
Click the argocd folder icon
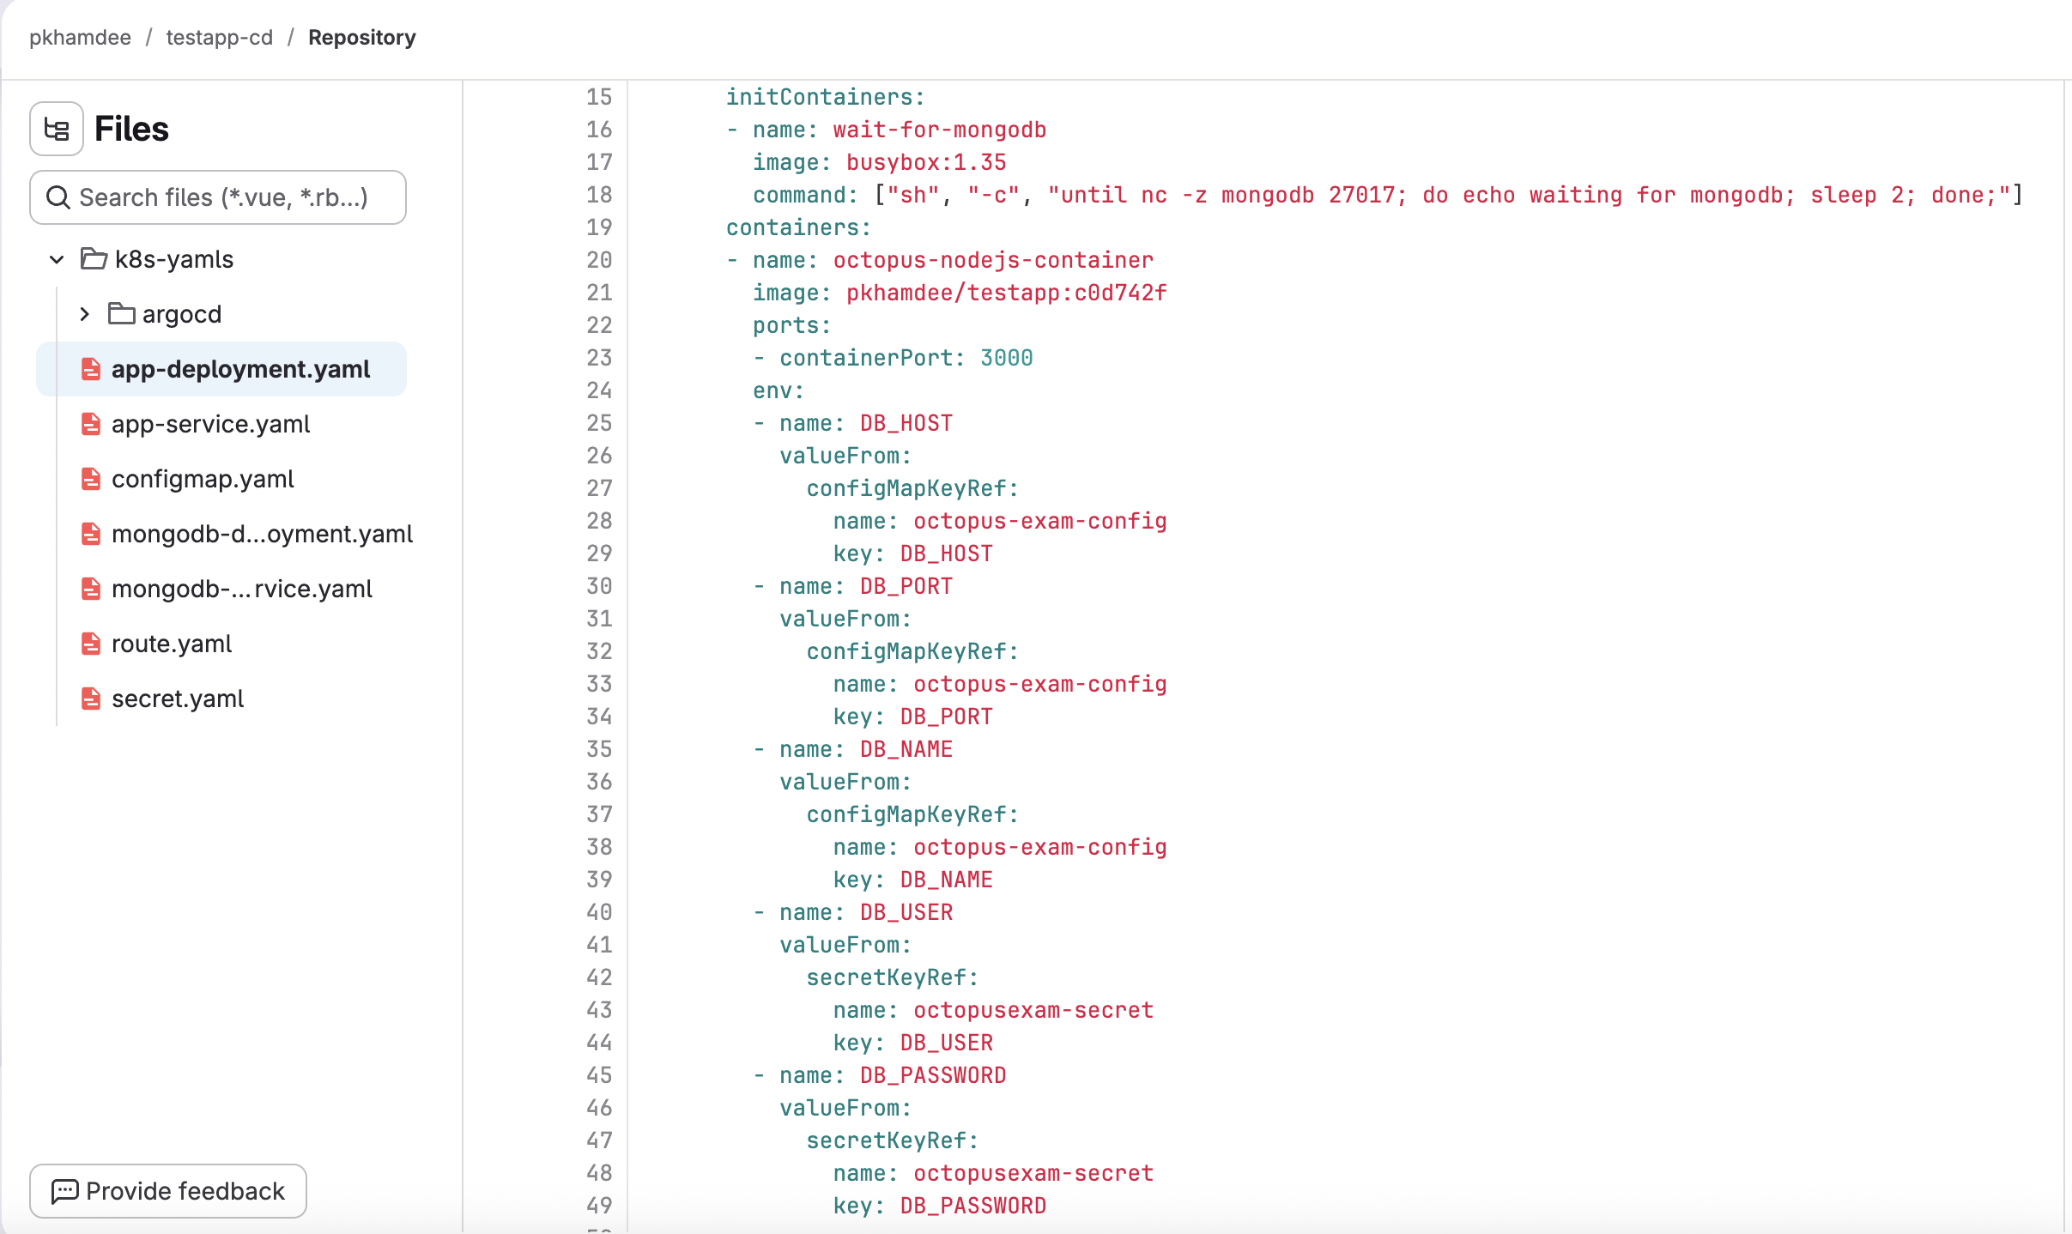tap(121, 313)
